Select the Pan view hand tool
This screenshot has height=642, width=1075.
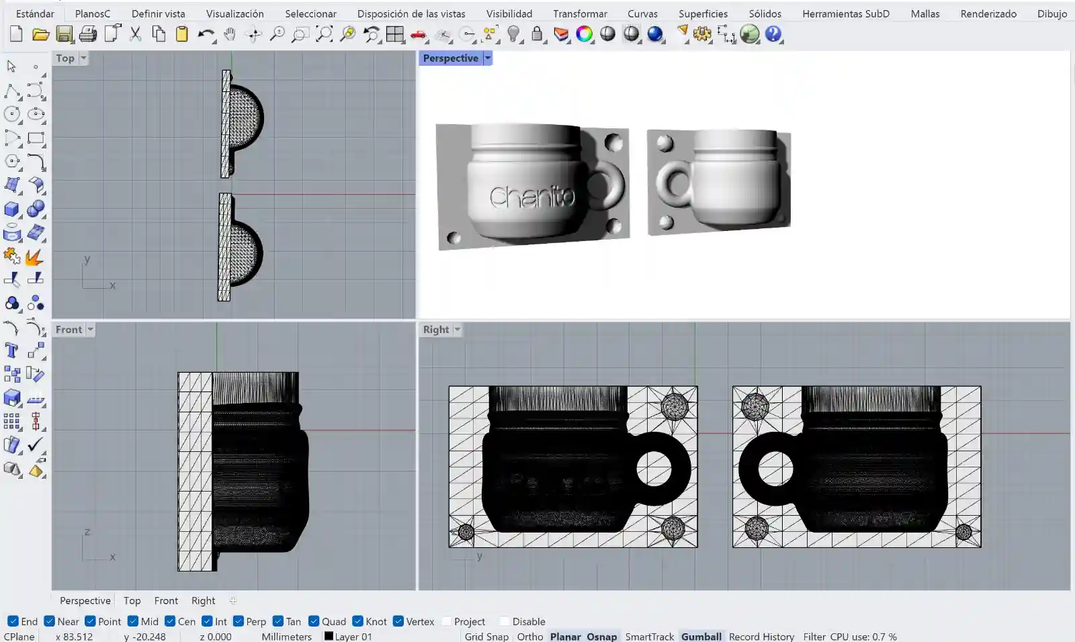click(230, 34)
